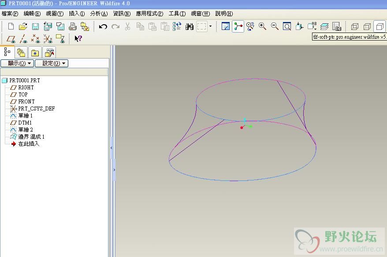The height and width of the screenshot is (257, 387).
Task: Open the 分析(A) menu
Action: pos(99,14)
